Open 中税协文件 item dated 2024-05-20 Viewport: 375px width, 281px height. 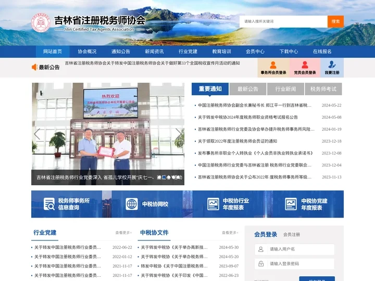tap(174, 257)
